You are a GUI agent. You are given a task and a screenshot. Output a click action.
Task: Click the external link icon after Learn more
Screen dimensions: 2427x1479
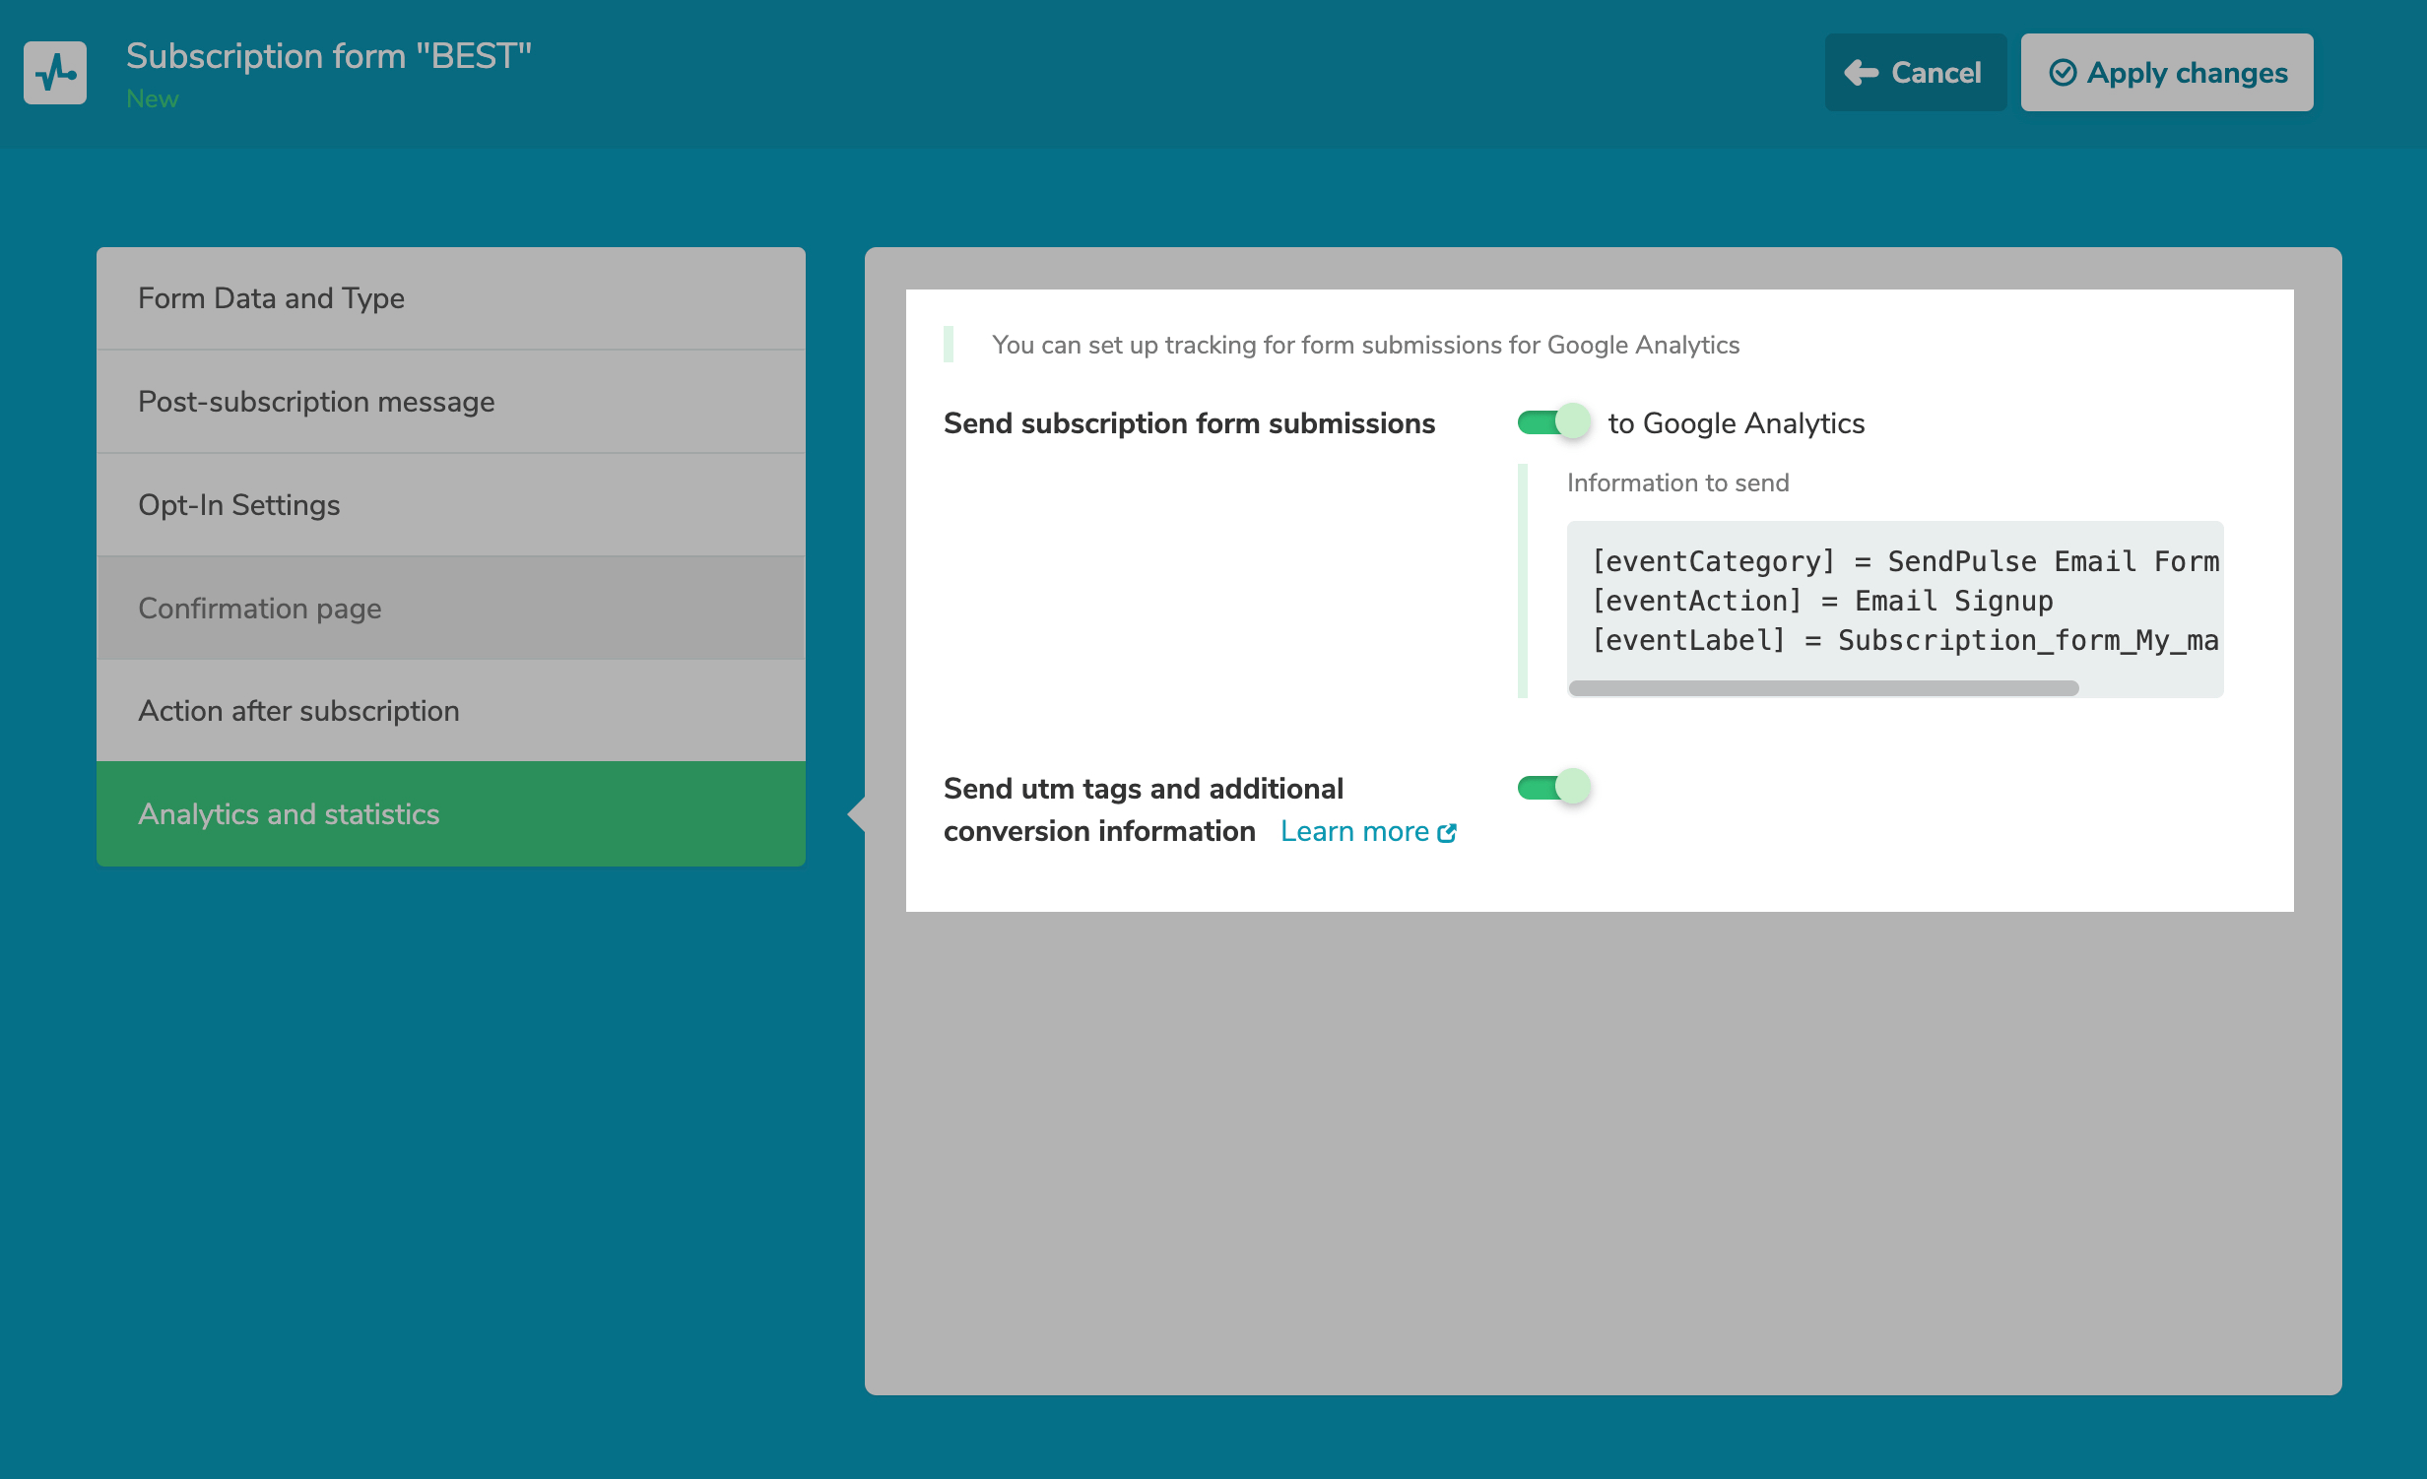tap(1447, 834)
